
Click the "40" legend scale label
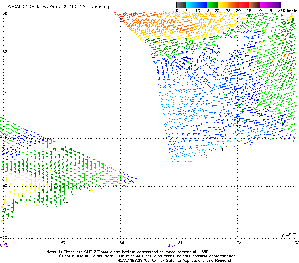tap(259, 11)
